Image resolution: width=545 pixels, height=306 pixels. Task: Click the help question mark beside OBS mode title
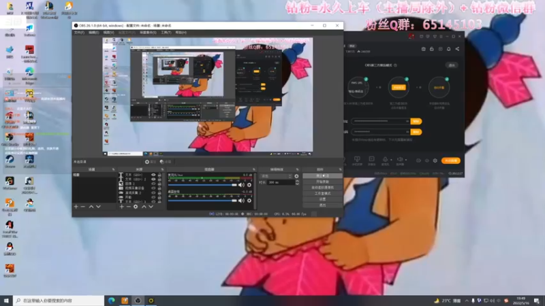(x=395, y=65)
